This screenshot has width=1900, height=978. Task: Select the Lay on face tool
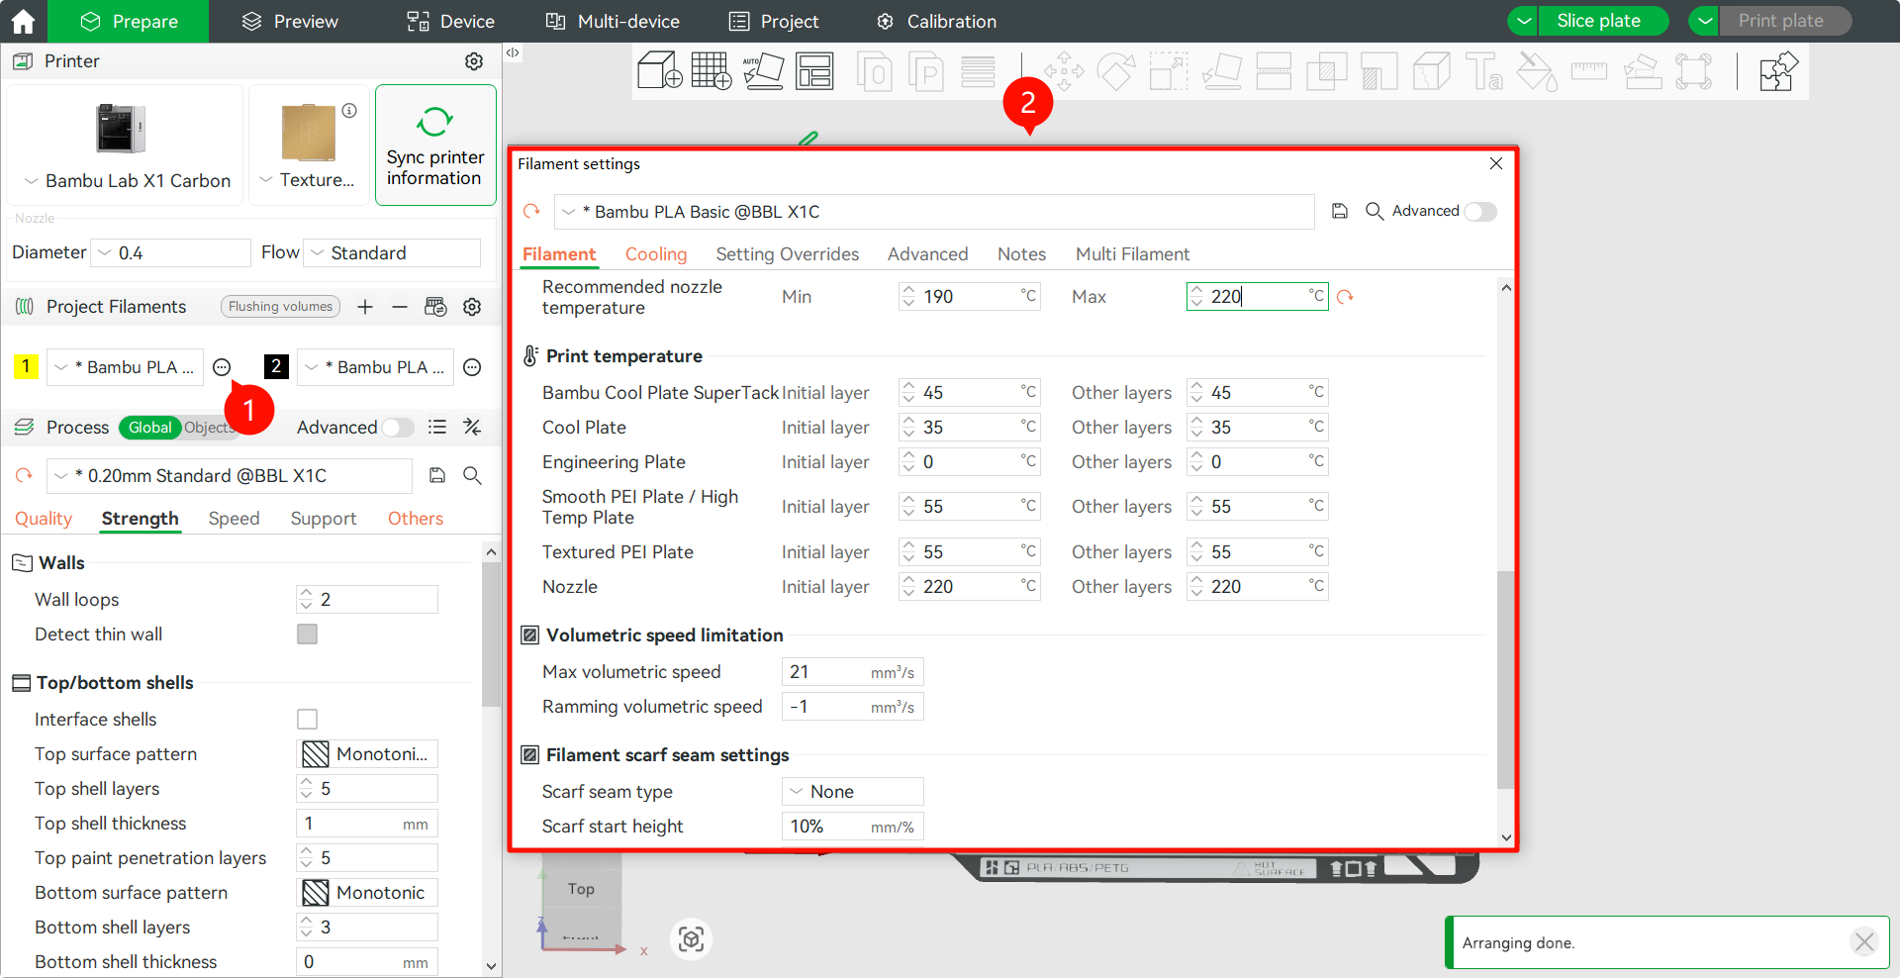tap(1221, 71)
